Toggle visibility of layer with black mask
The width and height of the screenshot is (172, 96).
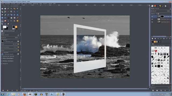[152, 17]
